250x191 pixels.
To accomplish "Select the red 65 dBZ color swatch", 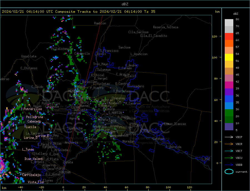I will pyautogui.click(x=229, y=36).
